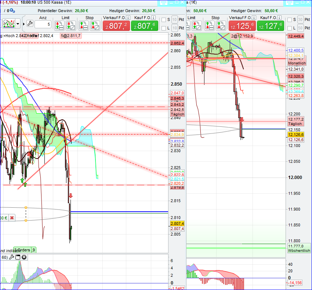312x290 pixels.
Task: Enable the L checkbox with 50 Pkt
Action: [x=290, y=28]
